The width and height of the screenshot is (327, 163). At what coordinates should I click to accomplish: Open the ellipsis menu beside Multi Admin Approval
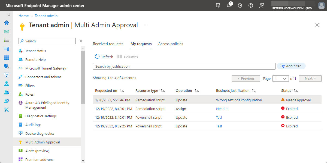pyautogui.click(x=146, y=25)
